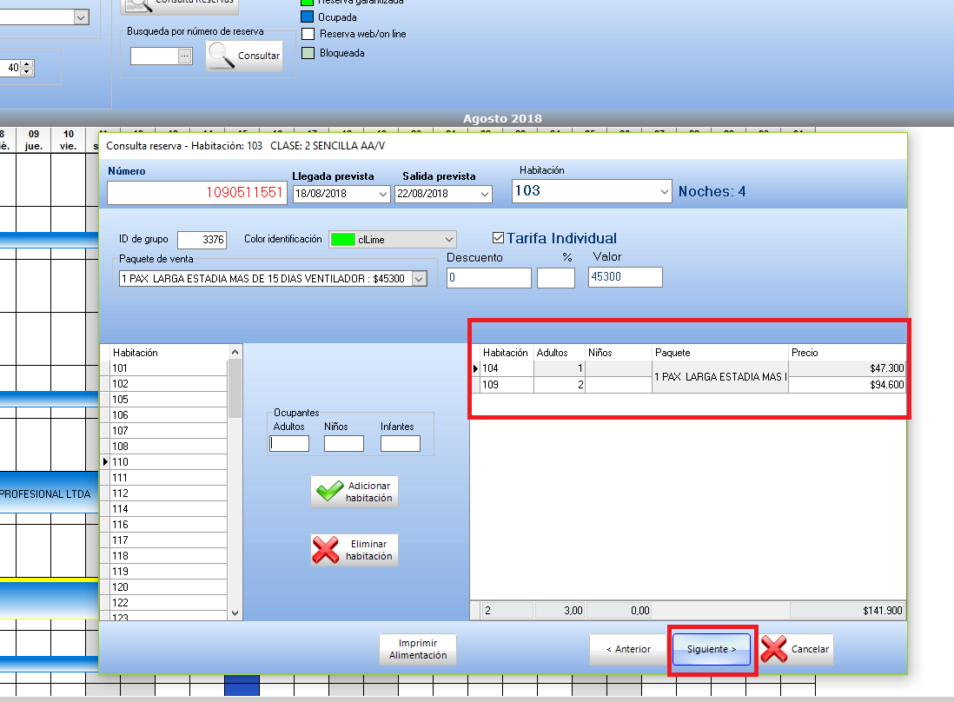Click into the Adultos occupants field
954x702 pixels.
pos(289,443)
